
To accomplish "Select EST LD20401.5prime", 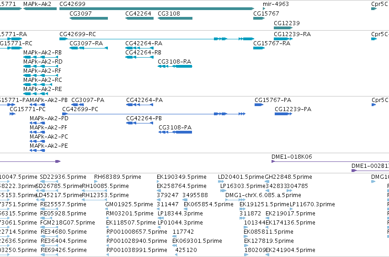I will pos(221,182).
